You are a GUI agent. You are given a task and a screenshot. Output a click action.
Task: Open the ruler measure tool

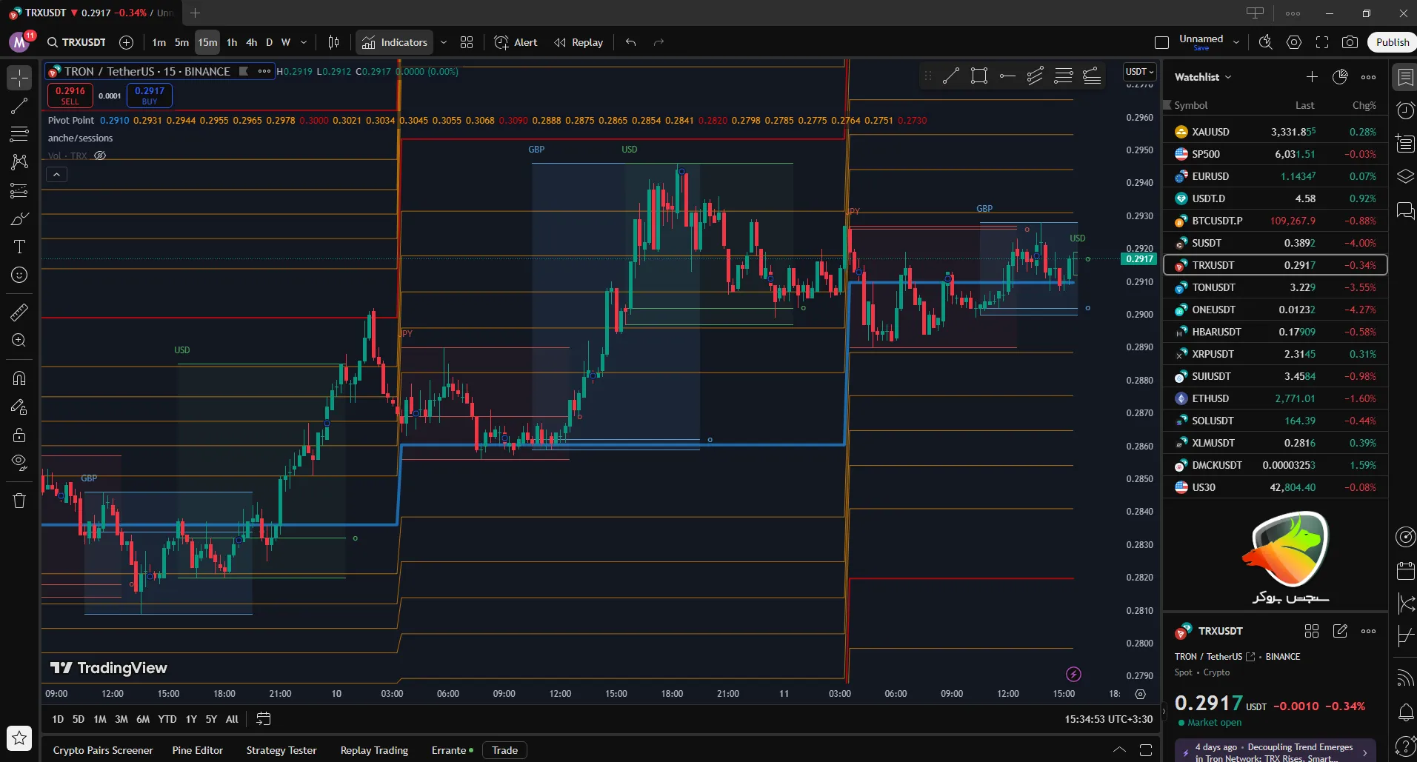(19, 313)
